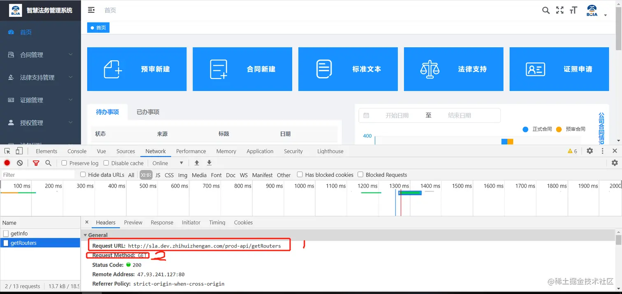Click the 首页 breadcrumb link

(x=110, y=10)
